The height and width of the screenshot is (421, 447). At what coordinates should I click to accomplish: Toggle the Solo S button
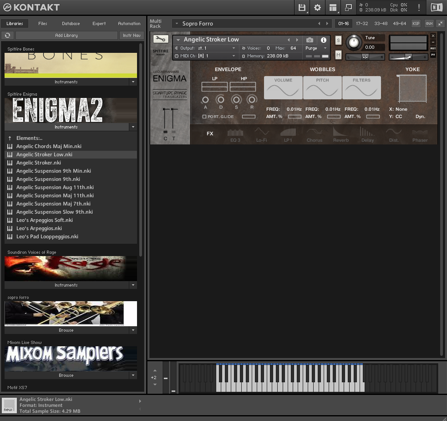tap(338, 40)
